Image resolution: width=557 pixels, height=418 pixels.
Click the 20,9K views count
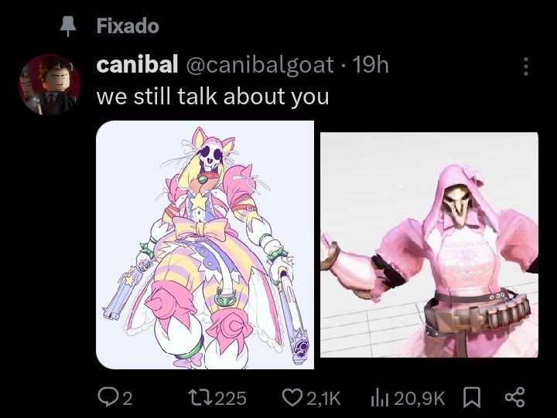click(x=419, y=399)
